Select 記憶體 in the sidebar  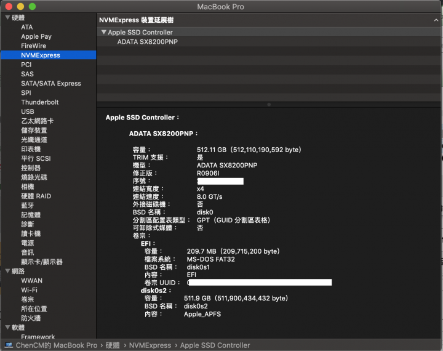31,215
